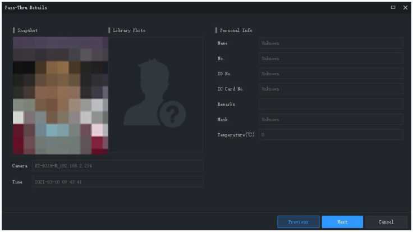This screenshot has height=232, width=413.
Task: Select the No. field
Action: (x=331, y=58)
